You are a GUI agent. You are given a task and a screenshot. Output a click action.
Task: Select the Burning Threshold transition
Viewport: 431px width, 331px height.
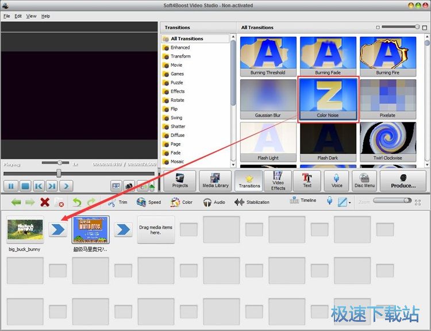point(268,56)
